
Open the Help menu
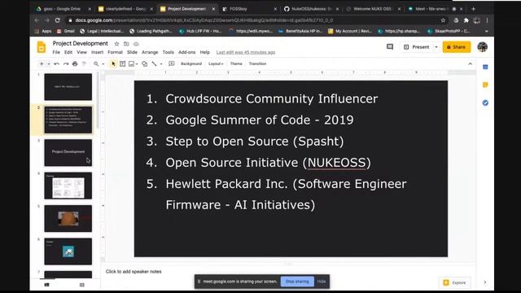point(204,52)
